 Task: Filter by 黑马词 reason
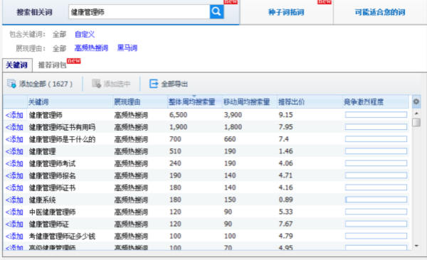pyautogui.click(x=127, y=48)
